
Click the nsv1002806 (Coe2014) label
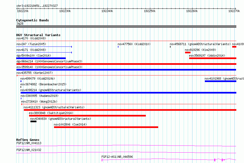click(70, 124)
